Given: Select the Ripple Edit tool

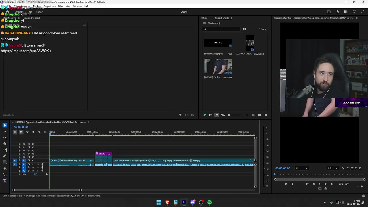Looking at the screenshot, I should pyautogui.click(x=5, y=137).
